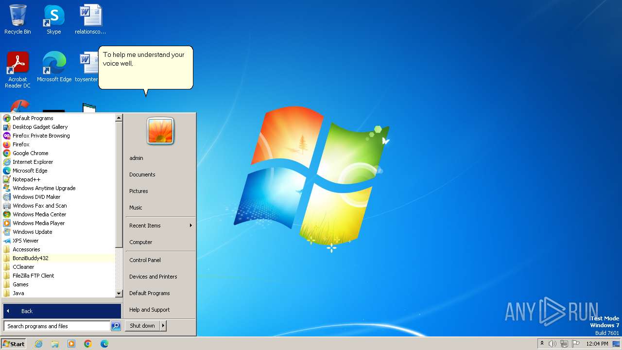Open Control Panel from the Start menu
This screenshot has height=350, width=622.
[160, 260]
